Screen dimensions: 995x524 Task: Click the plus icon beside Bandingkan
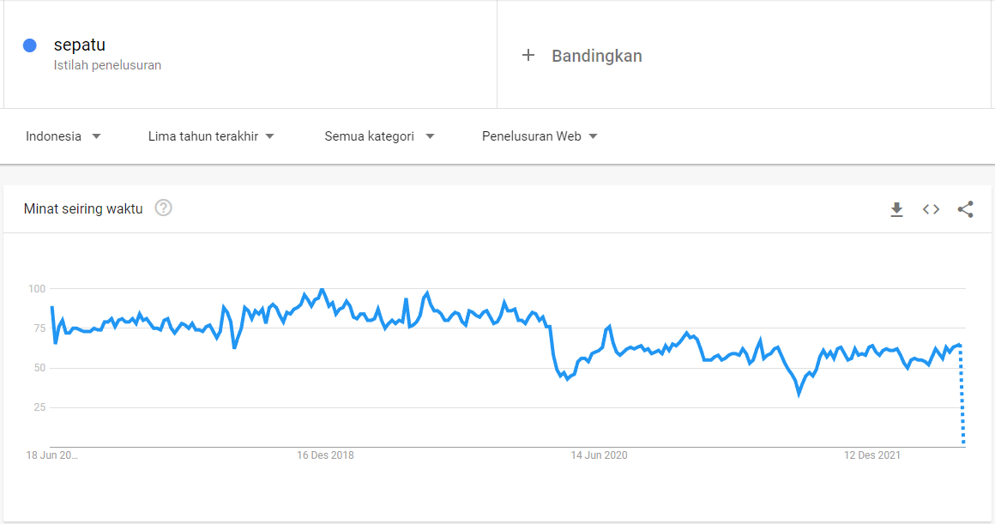pos(528,56)
